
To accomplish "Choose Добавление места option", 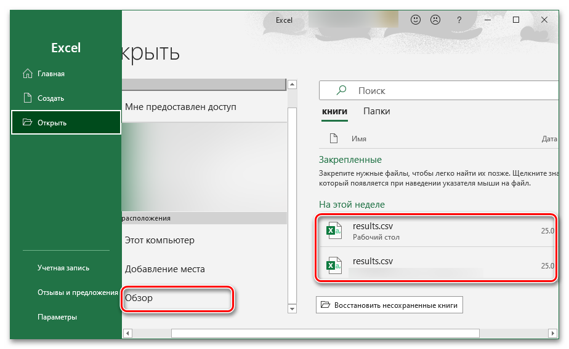I will coord(164,269).
